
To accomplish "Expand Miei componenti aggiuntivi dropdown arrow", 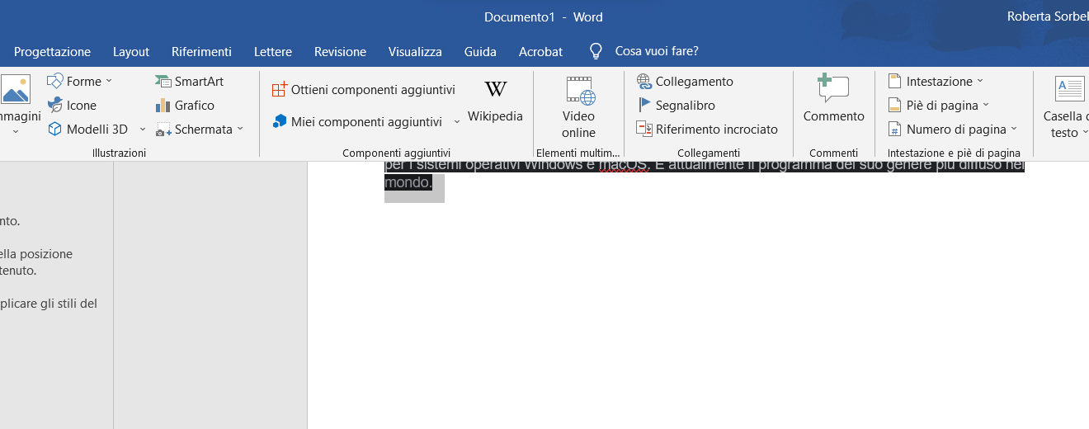I will tap(456, 121).
